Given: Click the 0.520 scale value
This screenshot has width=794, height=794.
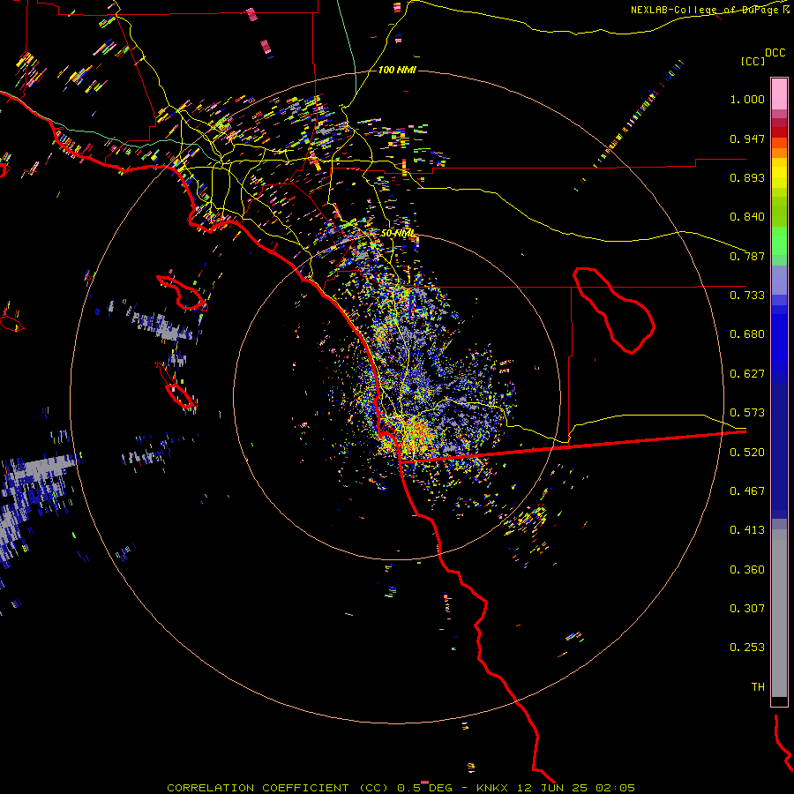Looking at the screenshot, I should click(747, 453).
